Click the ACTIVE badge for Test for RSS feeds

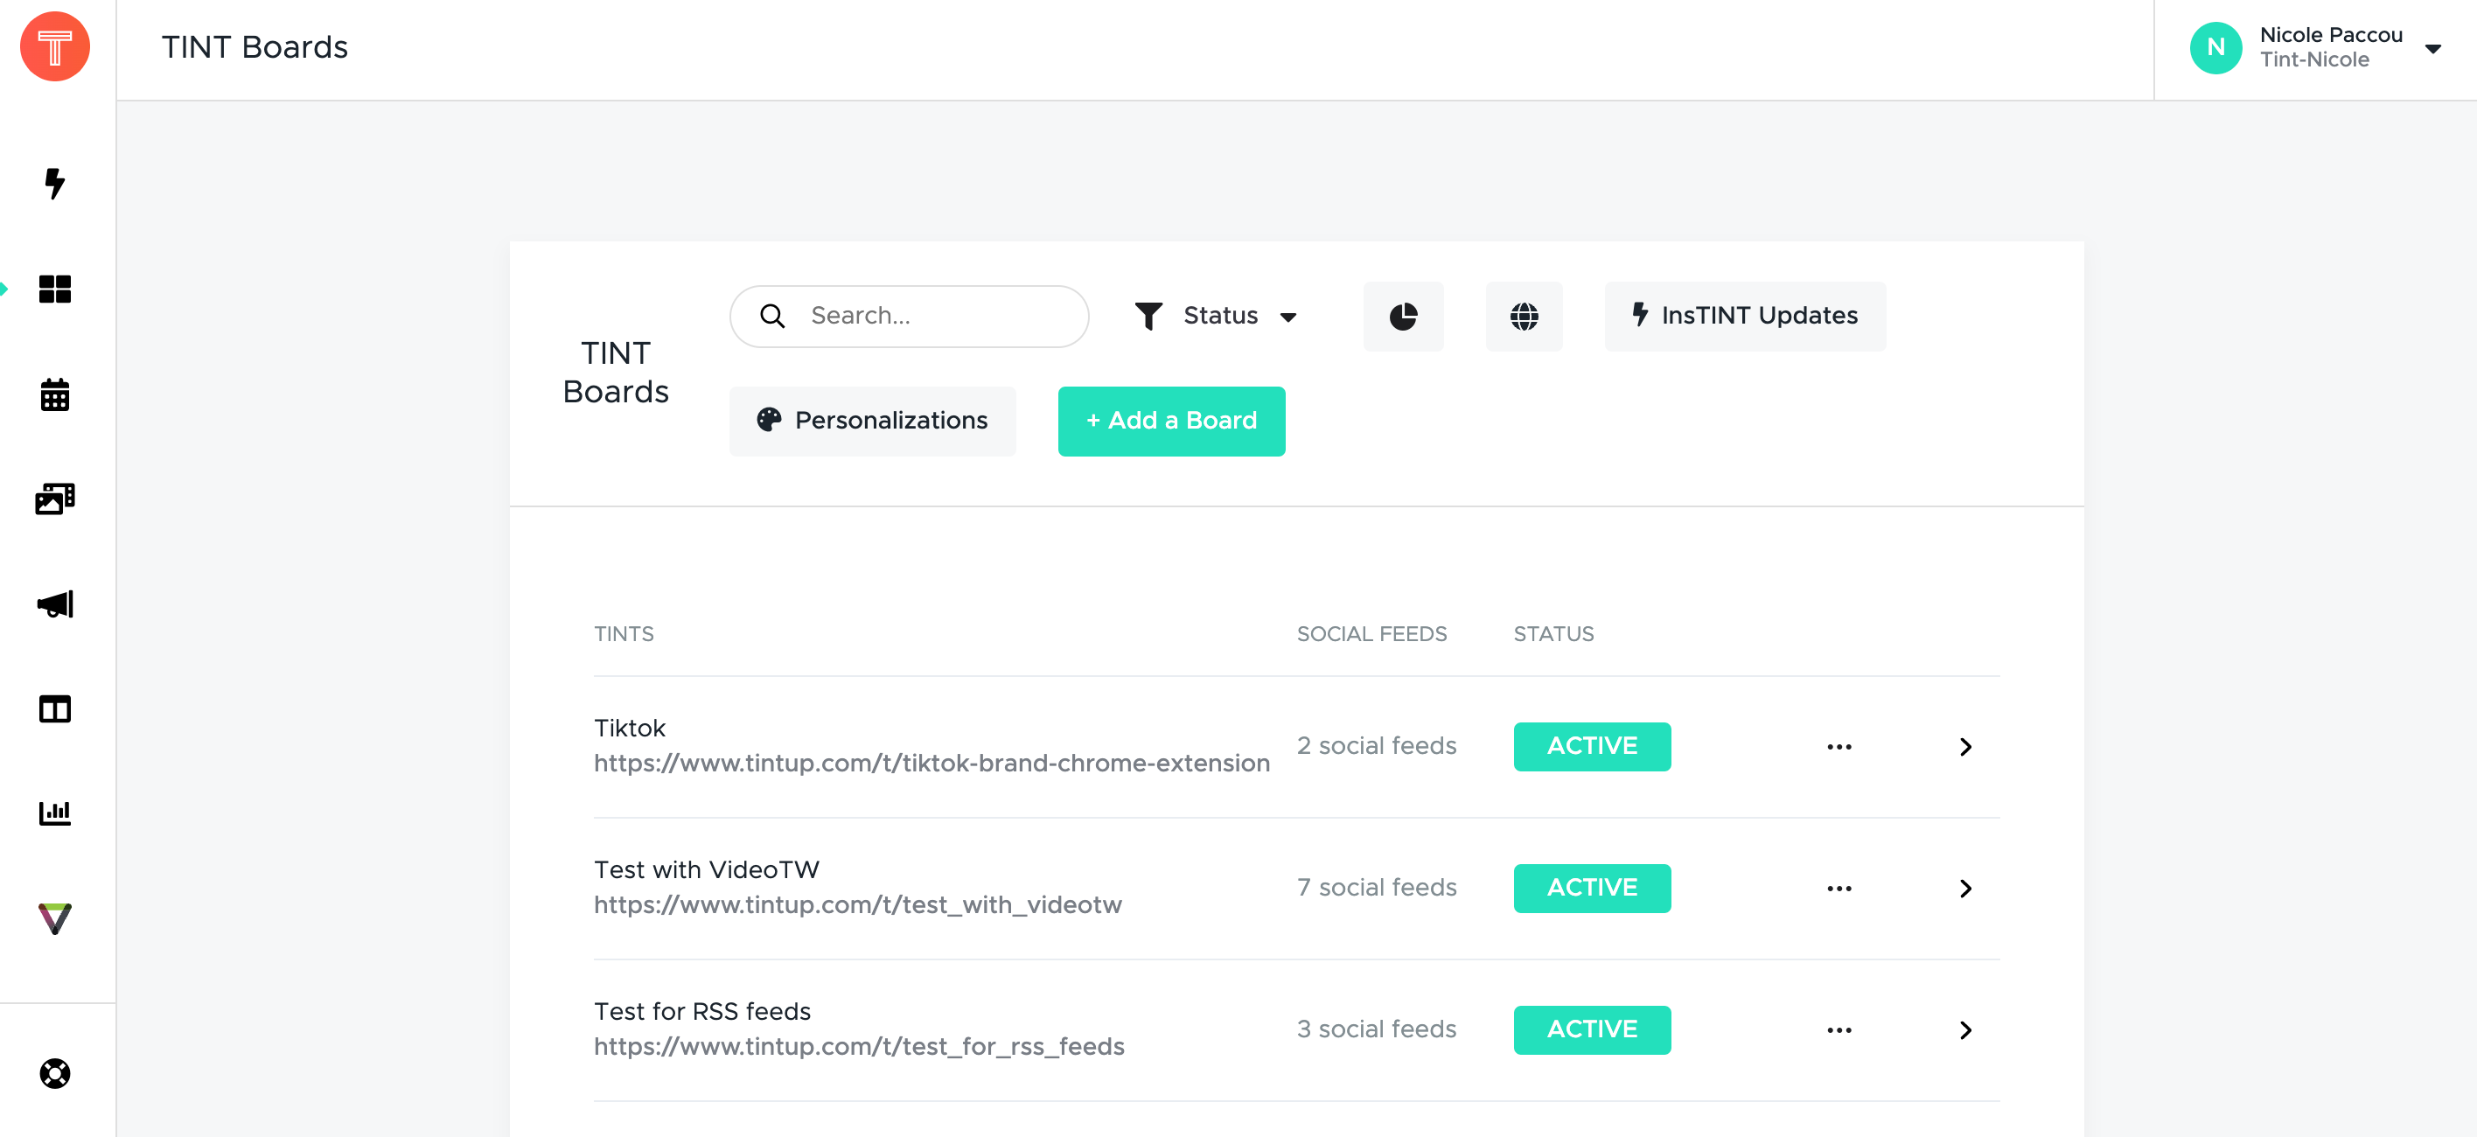point(1591,1029)
